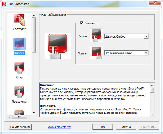Click the sidebar vertical scrollbar down arrow
163x134 pixels.
click(34, 113)
